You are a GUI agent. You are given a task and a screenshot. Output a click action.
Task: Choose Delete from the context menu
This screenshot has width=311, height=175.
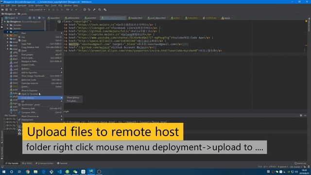coord(40,87)
